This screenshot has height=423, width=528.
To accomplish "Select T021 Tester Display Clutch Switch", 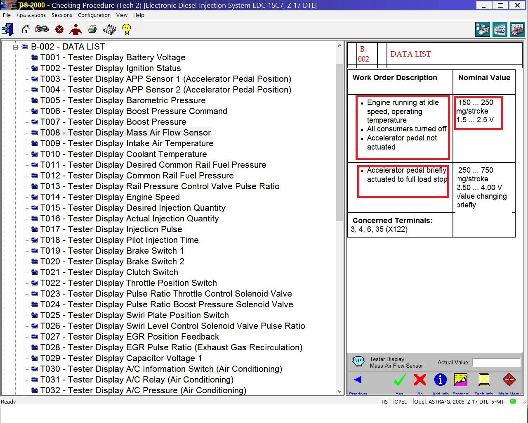I will [109, 272].
